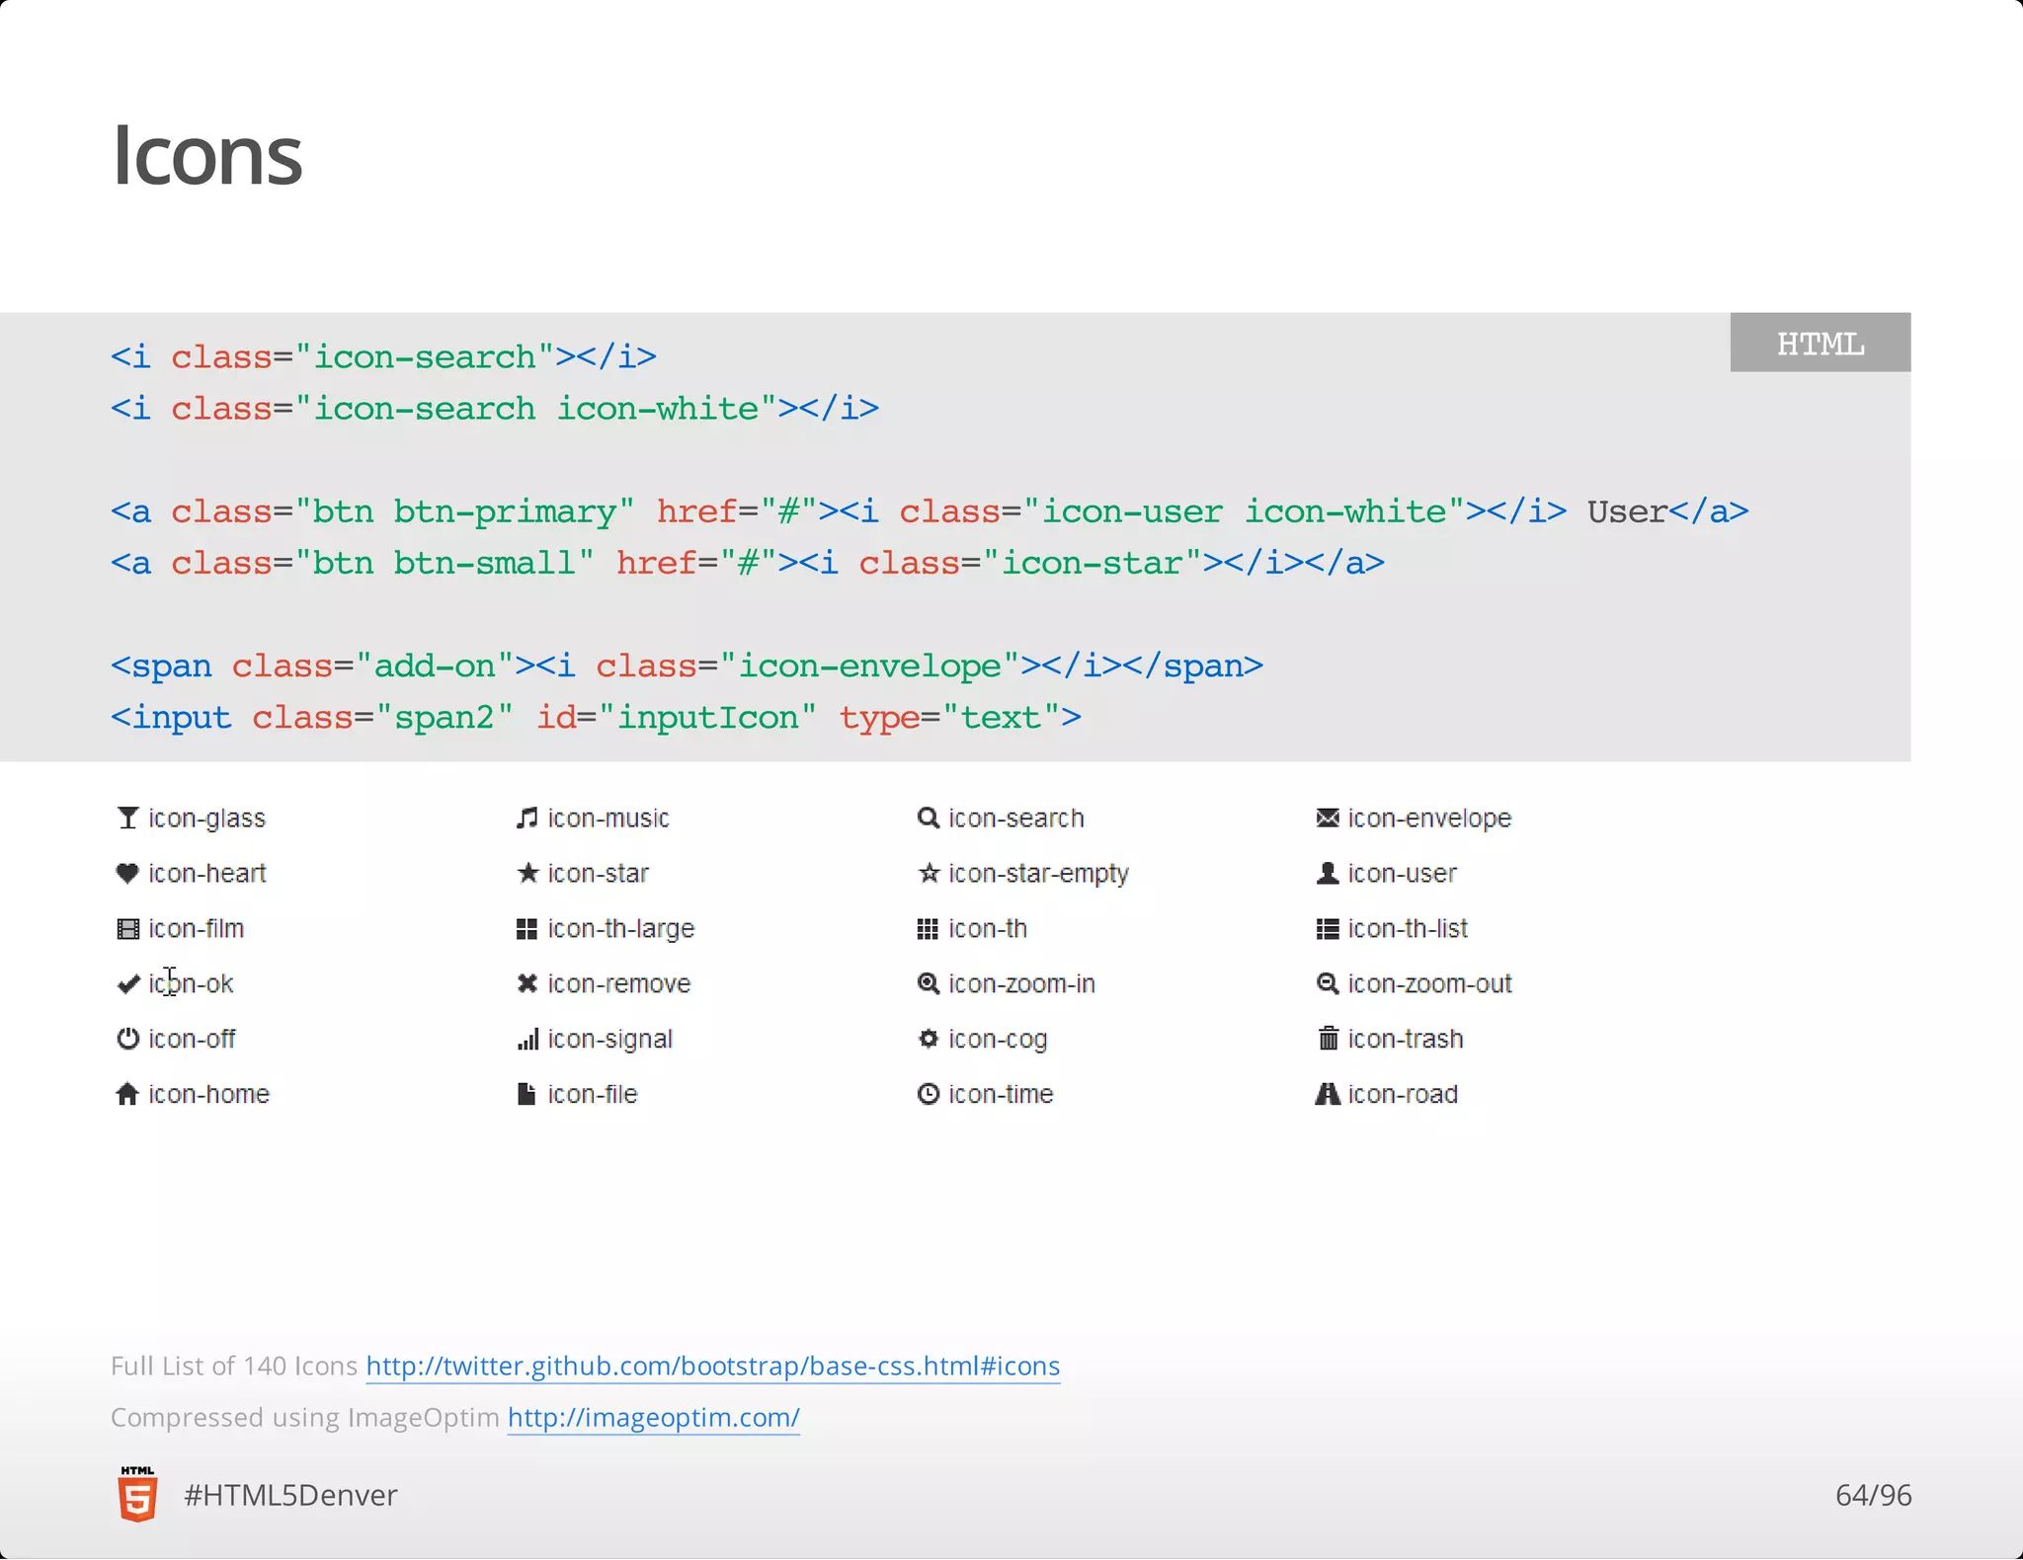Screen dimensions: 2023x1560
Task: Click the 'icon-film' label text
Action: coord(196,928)
